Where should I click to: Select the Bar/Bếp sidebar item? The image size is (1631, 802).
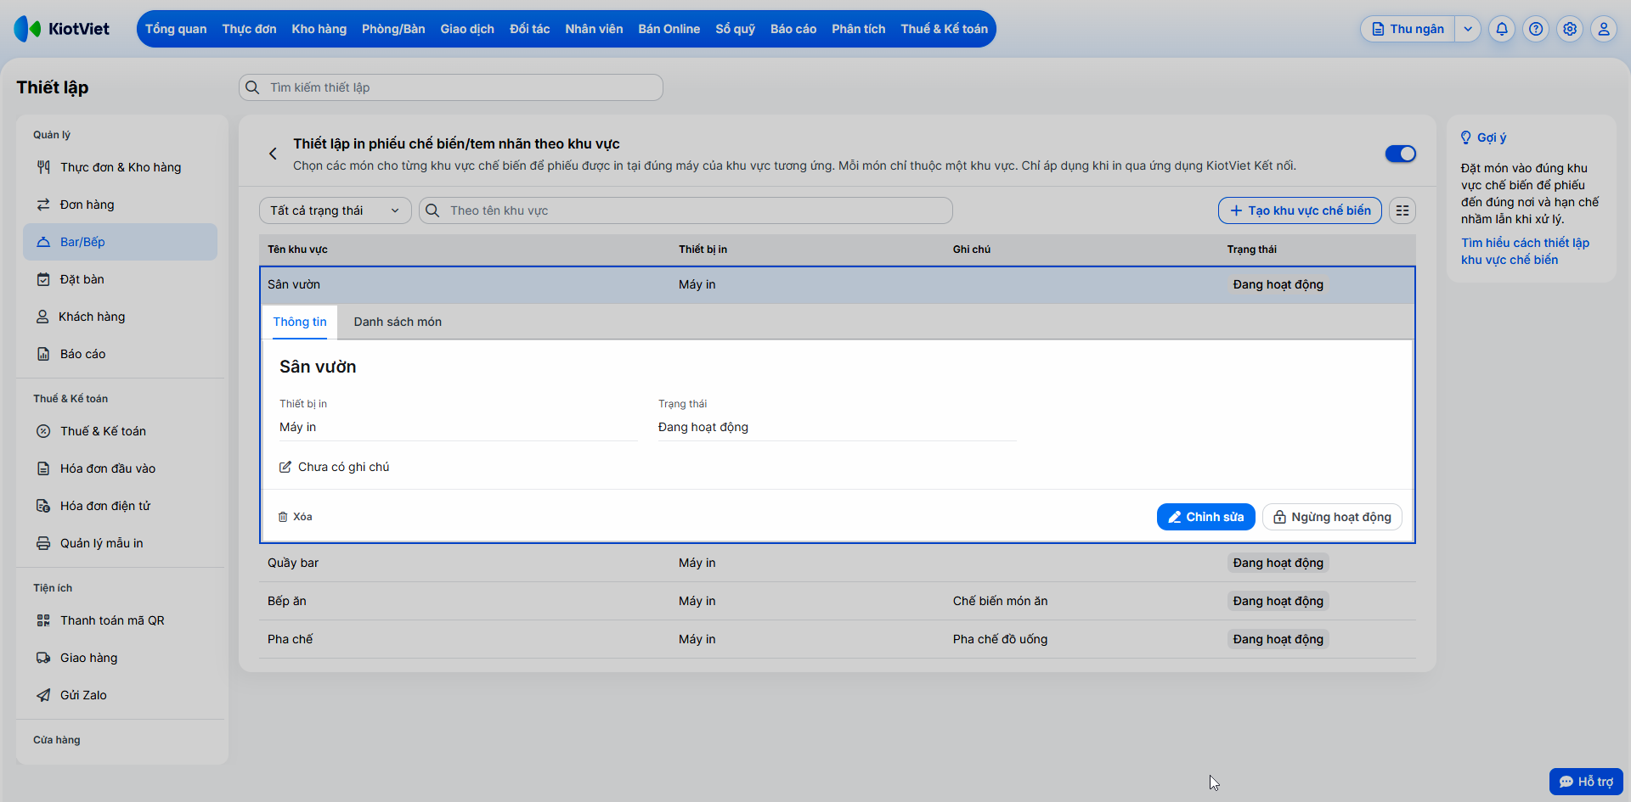(x=120, y=242)
